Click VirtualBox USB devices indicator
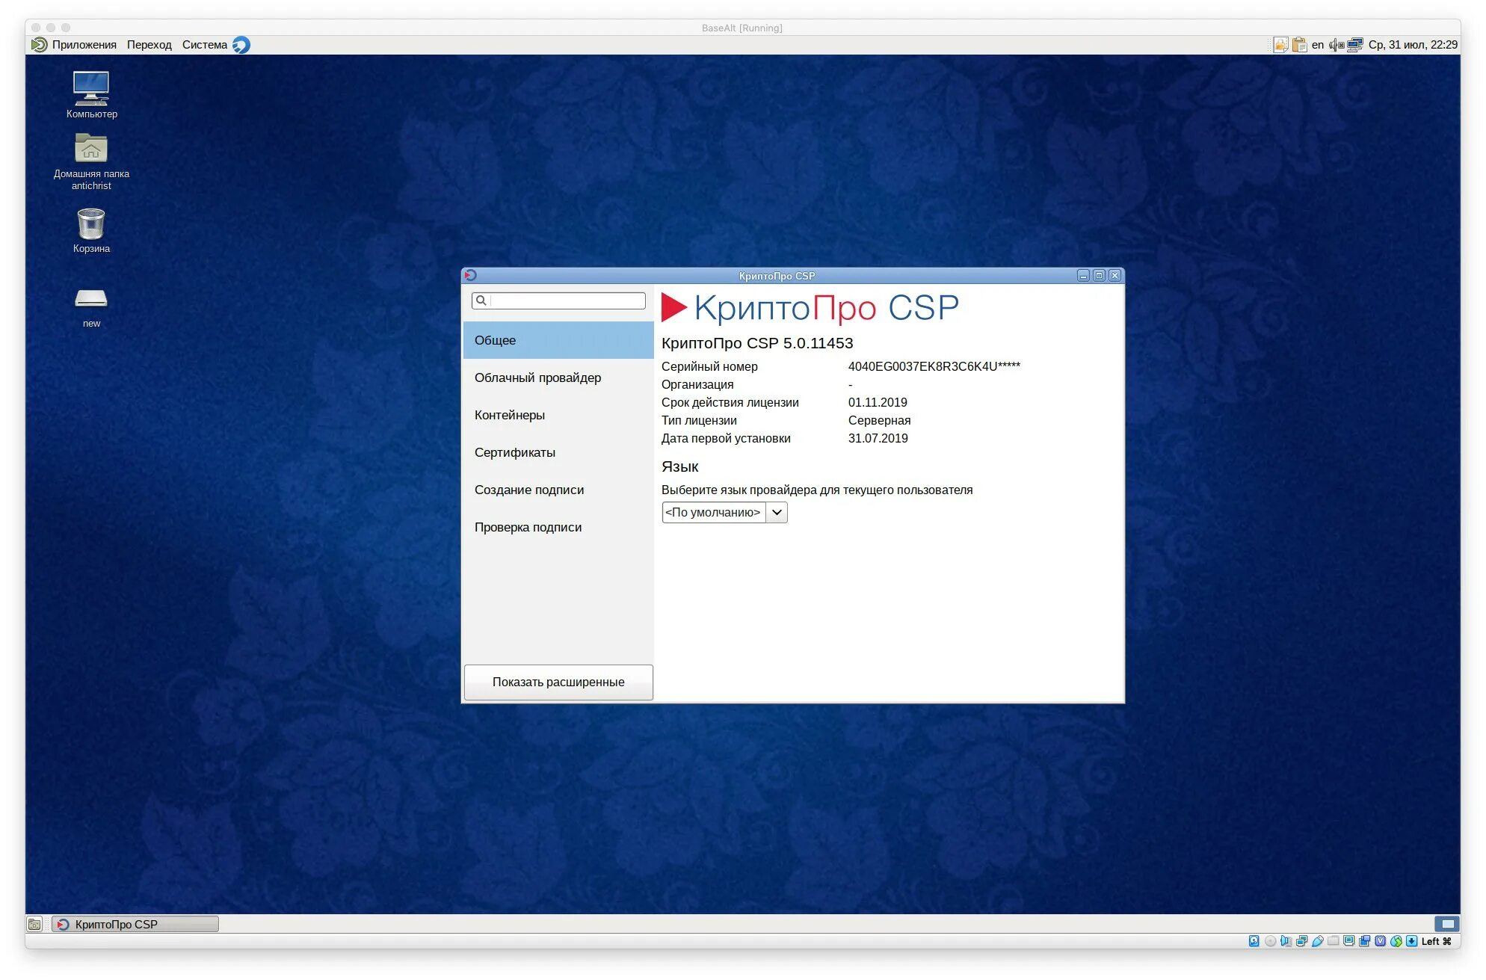Viewport: 1486px width, 980px height. pyautogui.click(x=1317, y=941)
